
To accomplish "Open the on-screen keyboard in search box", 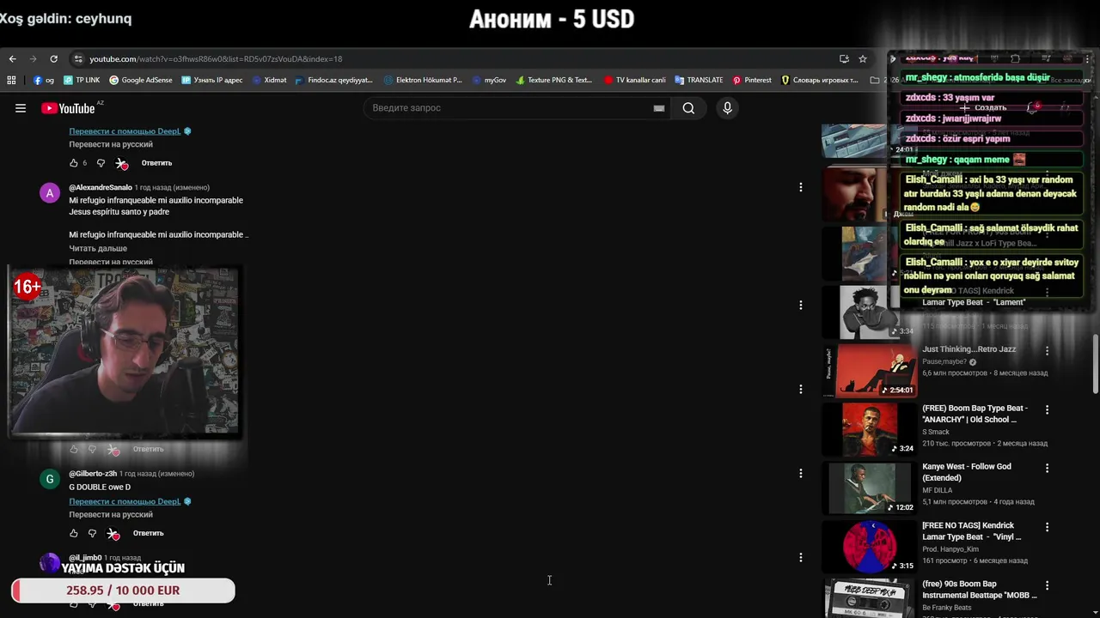I will tap(659, 108).
